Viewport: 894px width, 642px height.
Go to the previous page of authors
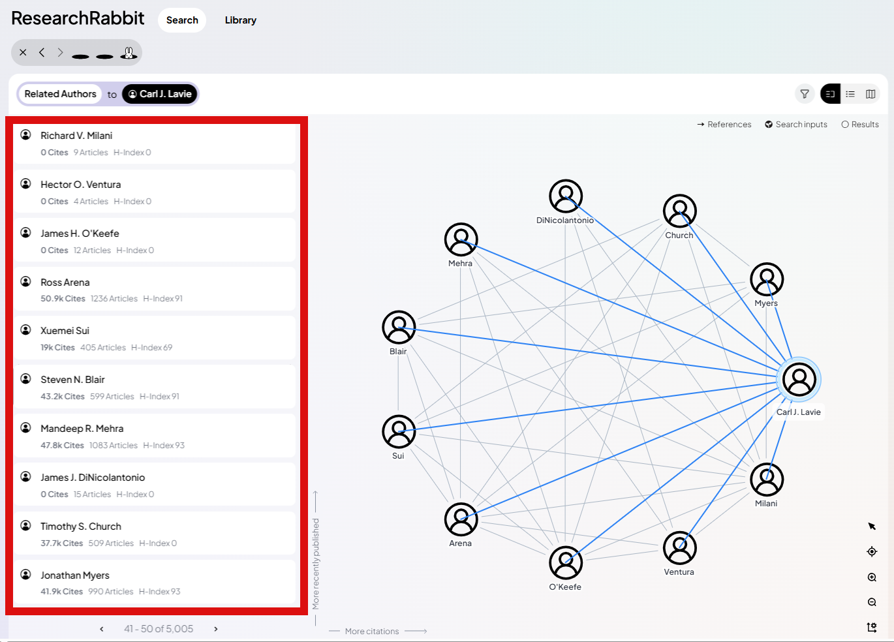pos(102,629)
